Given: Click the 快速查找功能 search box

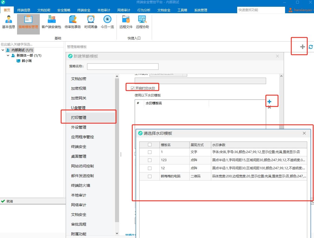Looking at the screenshot, I should pyautogui.click(x=261, y=10).
